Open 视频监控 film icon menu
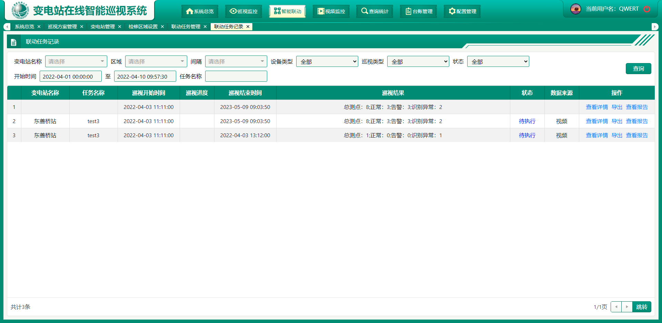Image resolution: width=662 pixels, height=323 pixels. [331, 11]
